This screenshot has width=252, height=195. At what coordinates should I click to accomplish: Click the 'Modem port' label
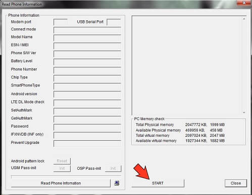click(x=21, y=22)
